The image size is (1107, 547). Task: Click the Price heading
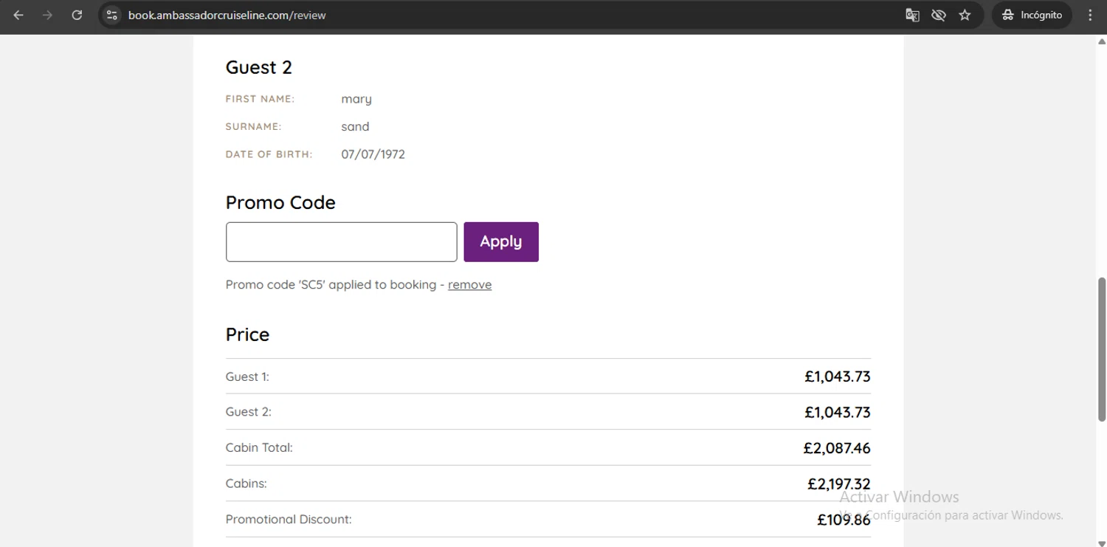tap(247, 334)
